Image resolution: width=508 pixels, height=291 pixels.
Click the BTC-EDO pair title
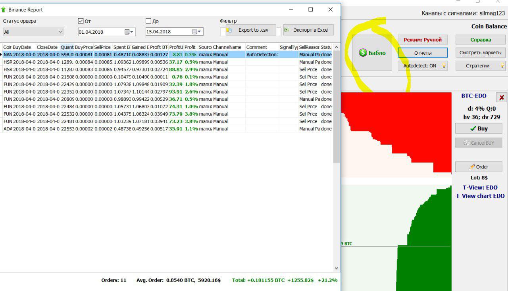pos(473,96)
